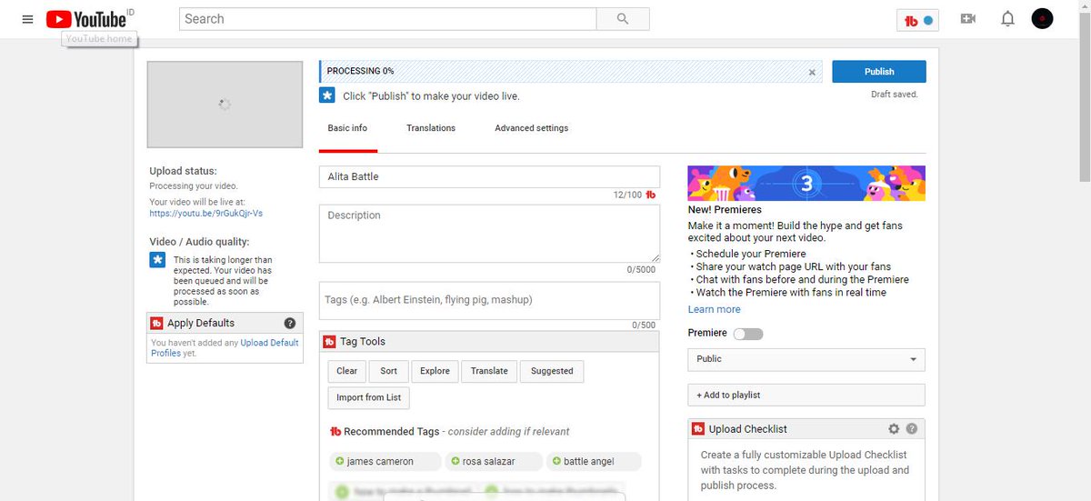Click the search magnifier button
Viewport: 1091px width, 501px height.
[623, 19]
